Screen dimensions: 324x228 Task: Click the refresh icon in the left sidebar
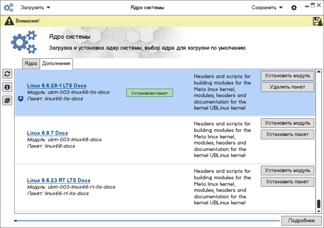(7, 74)
